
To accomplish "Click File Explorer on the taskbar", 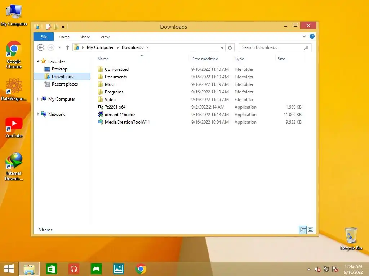I will pos(29,269).
